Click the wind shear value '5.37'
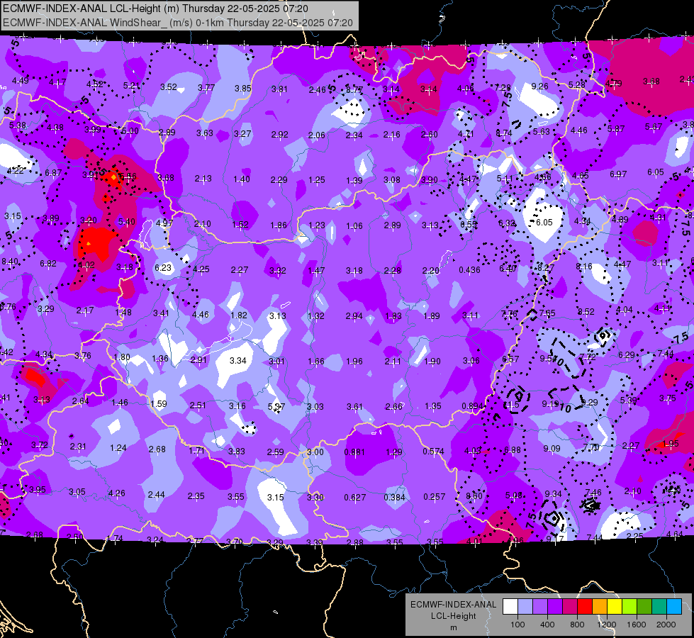 tap(276, 406)
